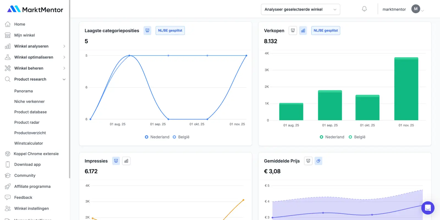Viewport: 440px width, 220px height.
Task: Select line chart icon in Impressies card
Action: tap(116, 161)
